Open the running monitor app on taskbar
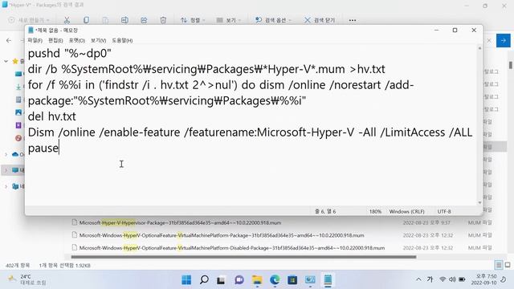Screen dimensions: 514x289 310,280
